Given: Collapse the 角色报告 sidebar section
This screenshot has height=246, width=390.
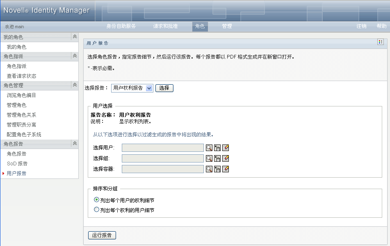Looking at the screenshot, I should click(75, 144).
